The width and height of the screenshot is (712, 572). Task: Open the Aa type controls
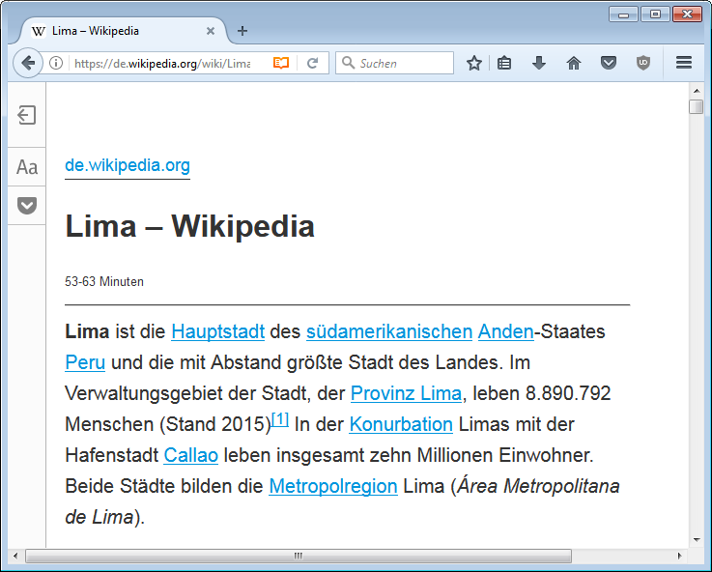coord(27,167)
